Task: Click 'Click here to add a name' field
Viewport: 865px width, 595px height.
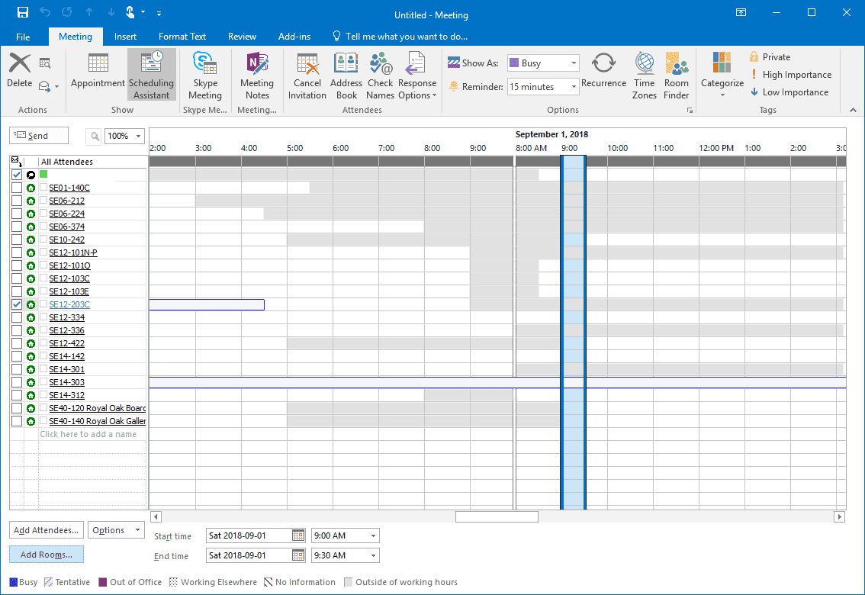Action: [88, 434]
